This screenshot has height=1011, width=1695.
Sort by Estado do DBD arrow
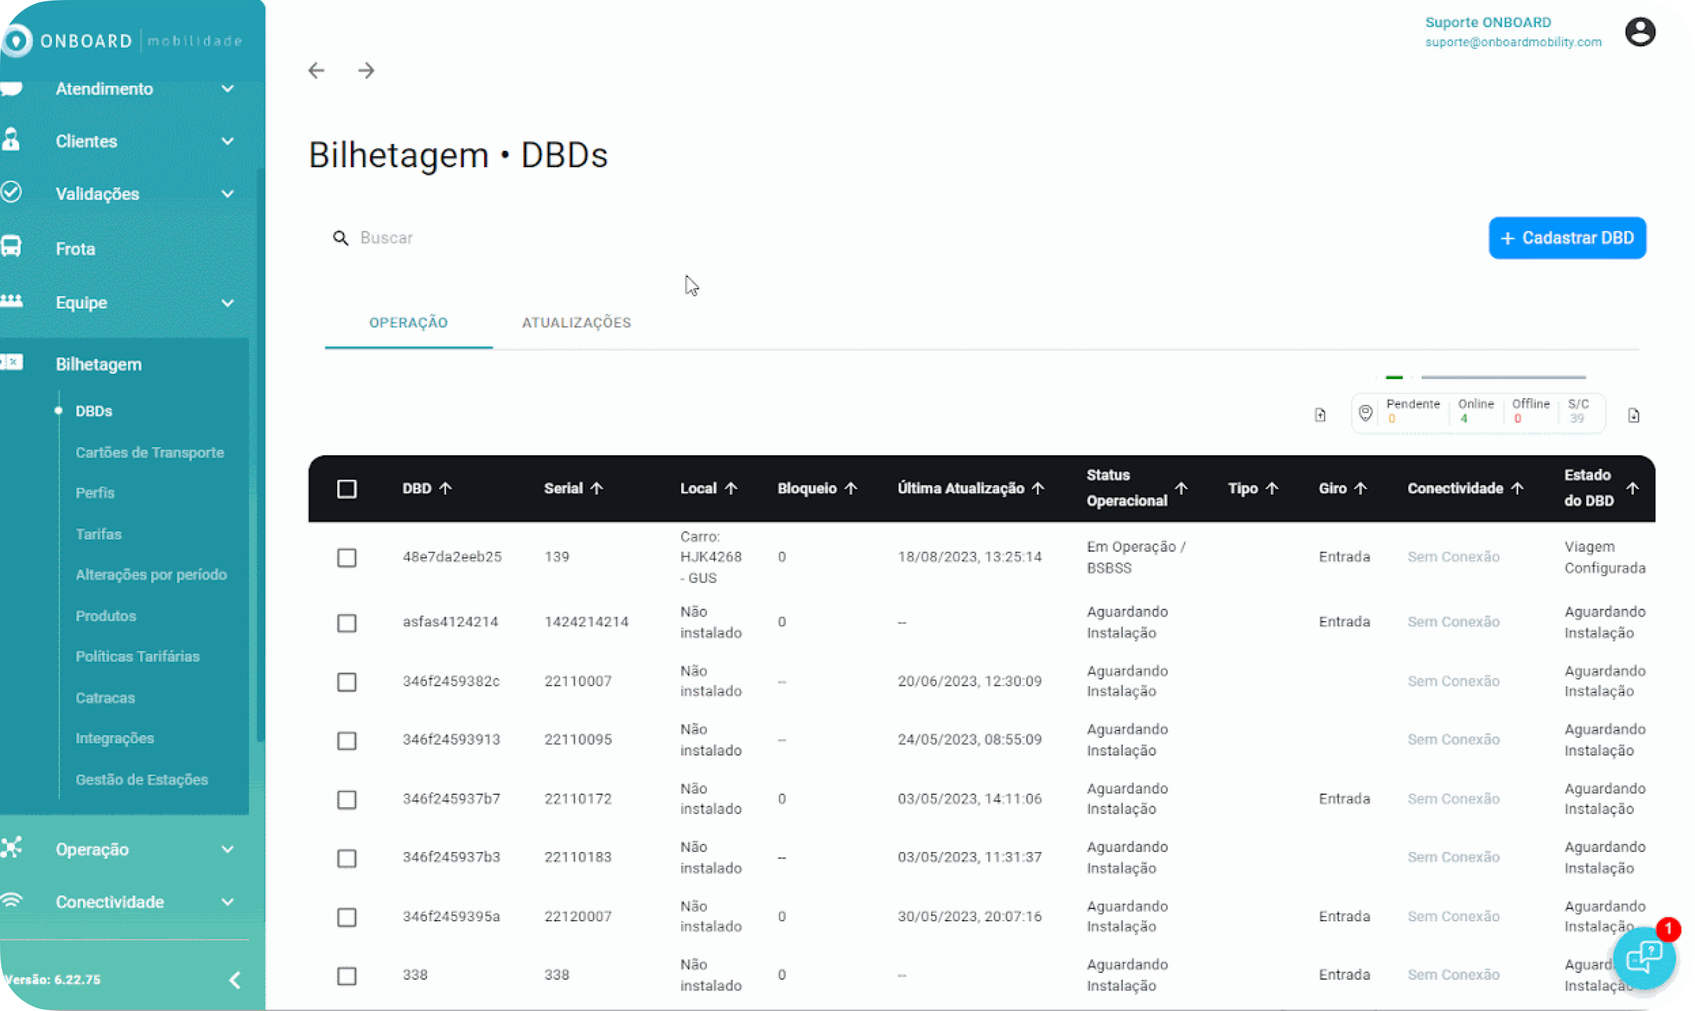tap(1632, 488)
